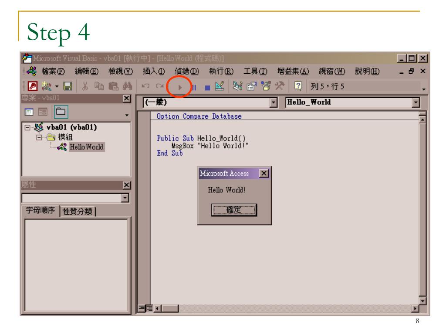Open the 工具(T) menu

click(x=255, y=71)
